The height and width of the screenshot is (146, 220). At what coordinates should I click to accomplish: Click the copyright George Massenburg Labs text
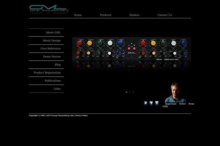pos(51,116)
